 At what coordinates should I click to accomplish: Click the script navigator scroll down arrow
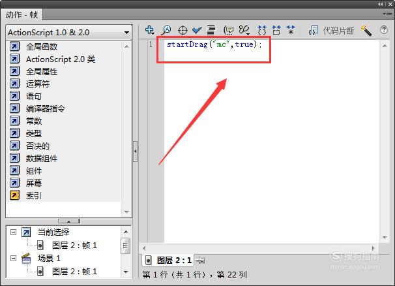pos(126,272)
